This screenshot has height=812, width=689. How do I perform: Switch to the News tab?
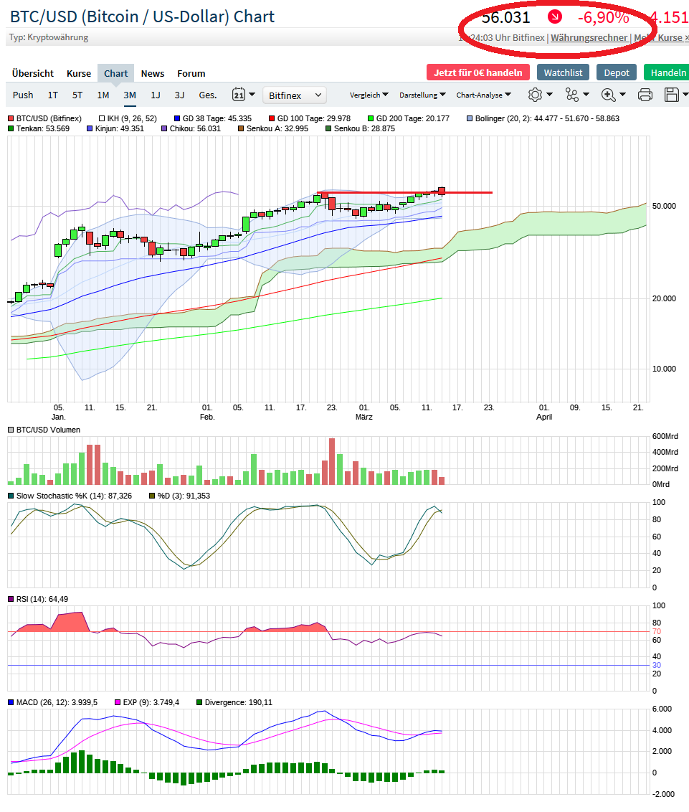tap(152, 73)
